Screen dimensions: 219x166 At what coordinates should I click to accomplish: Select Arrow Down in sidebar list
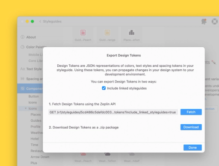pyautogui.click(x=40, y=157)
